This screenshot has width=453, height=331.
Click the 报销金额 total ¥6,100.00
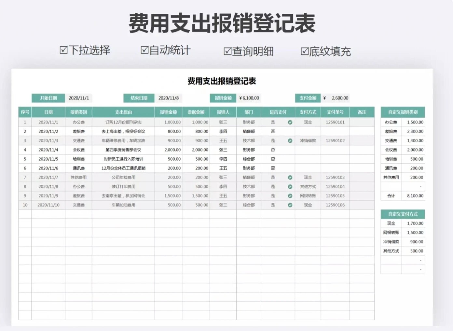click(249, 98)
